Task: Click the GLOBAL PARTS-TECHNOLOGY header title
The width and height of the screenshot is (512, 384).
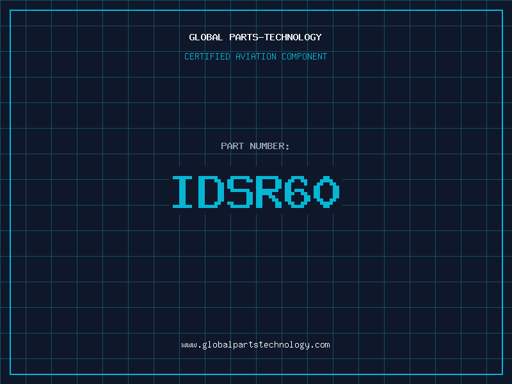Action: [255, 37]
